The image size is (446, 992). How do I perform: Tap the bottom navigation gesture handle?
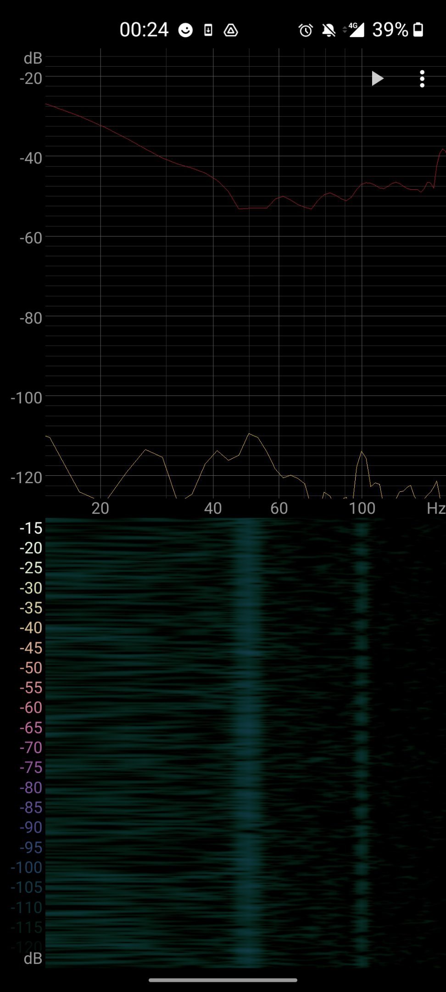(x=223, y=980)
